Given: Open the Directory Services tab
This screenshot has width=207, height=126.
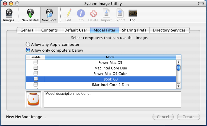Looking at the screenshot, I should [169, 30].
